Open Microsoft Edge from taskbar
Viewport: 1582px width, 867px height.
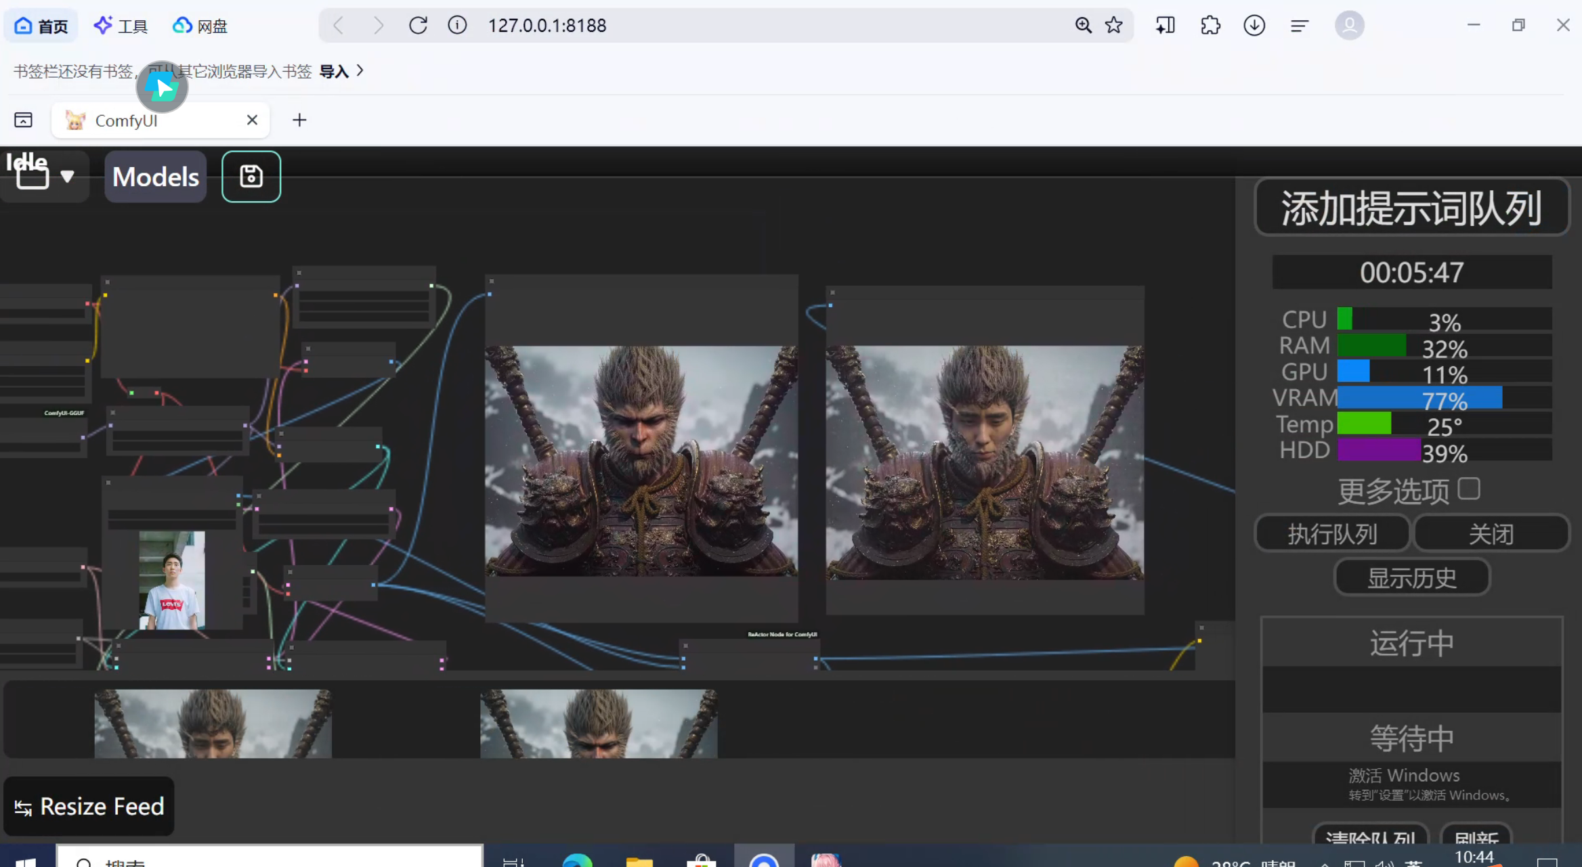577,860
